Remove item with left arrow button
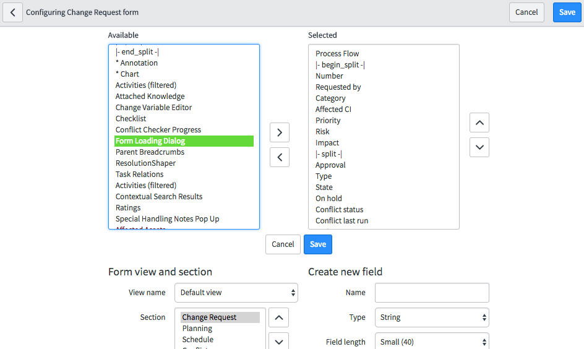The height and width of the screenshot is (349, 584). [x=280, y=157]
